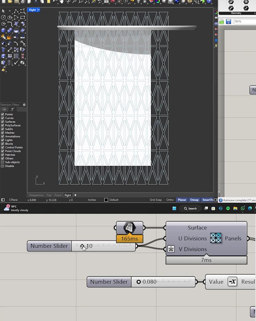Select the Polygon tool
The image size is (256, 321).
[3, 23]
